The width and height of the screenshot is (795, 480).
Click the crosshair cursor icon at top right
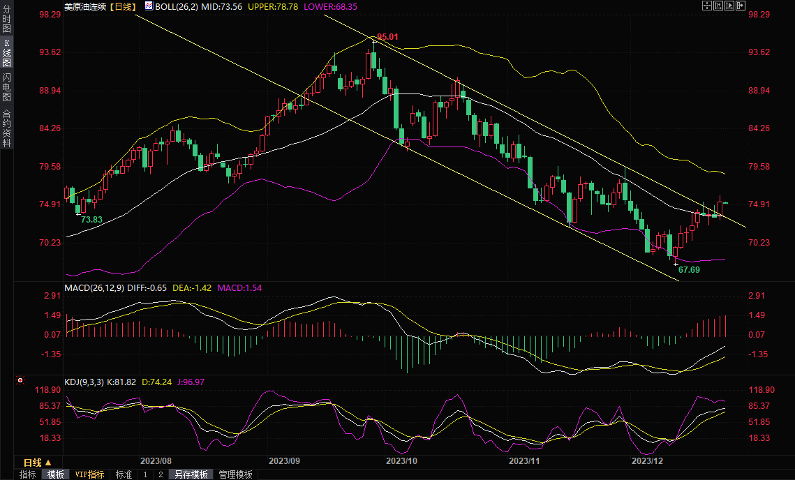(x=707, y=6)
